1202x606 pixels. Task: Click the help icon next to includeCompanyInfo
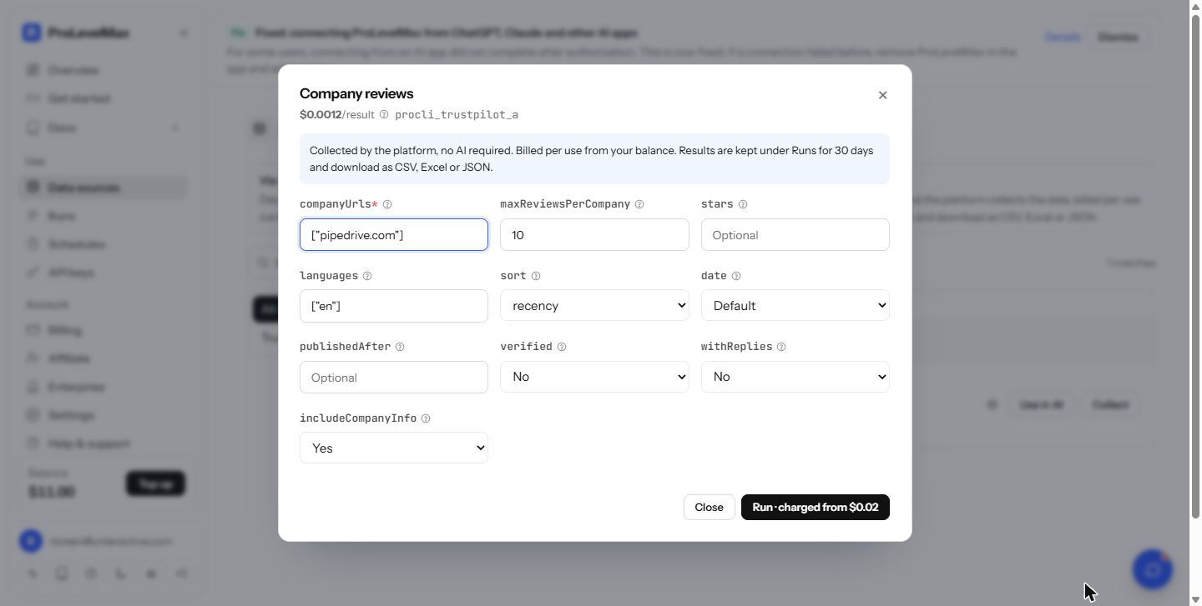point(426,418)
